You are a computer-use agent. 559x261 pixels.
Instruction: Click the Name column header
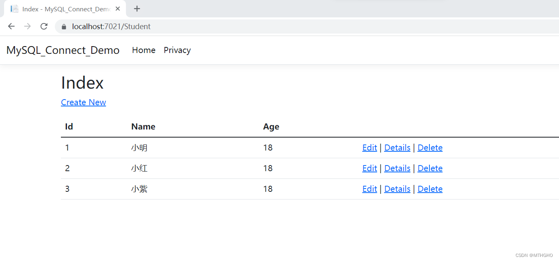[x=143, y=127]
